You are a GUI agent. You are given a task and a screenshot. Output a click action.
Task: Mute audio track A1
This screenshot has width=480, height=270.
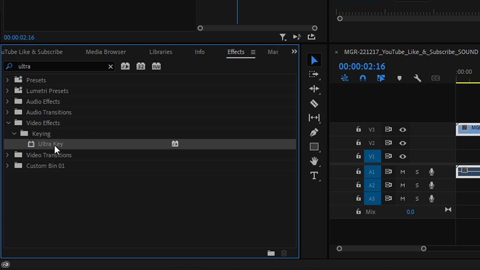click(x=403, y=172)
